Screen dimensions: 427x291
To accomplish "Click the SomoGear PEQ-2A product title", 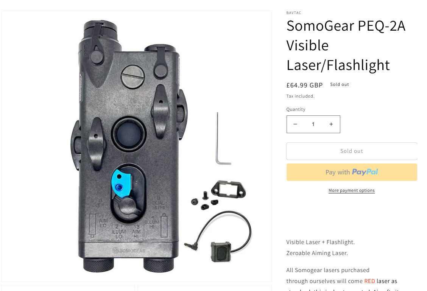I will pos(346,45).
